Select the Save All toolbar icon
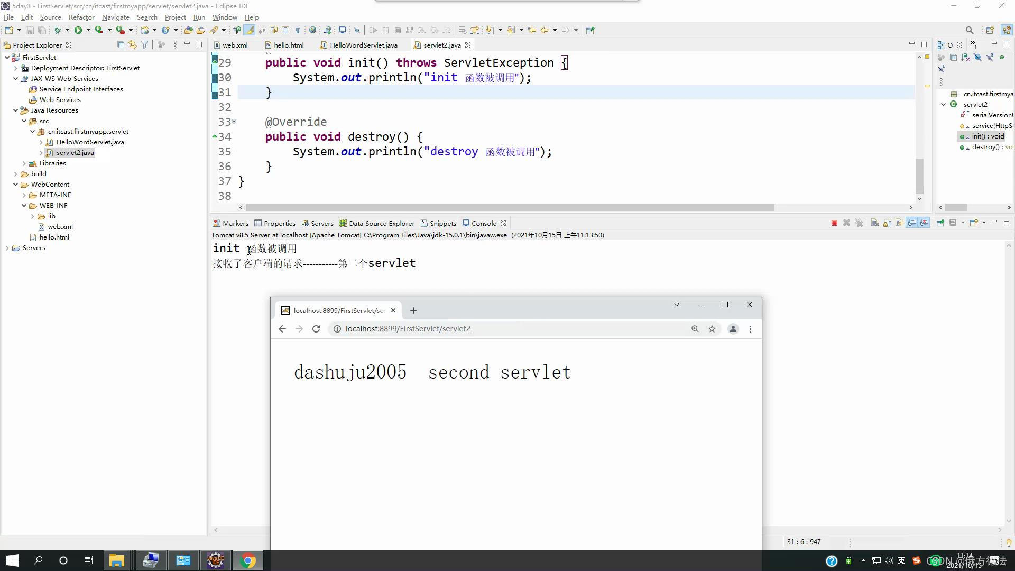The image size is (1015, 571). click(43, 30)
